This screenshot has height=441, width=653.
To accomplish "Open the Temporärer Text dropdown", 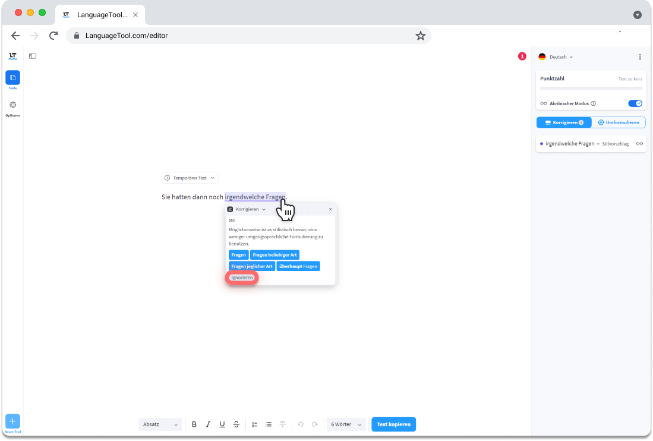I will coord(190,178).
